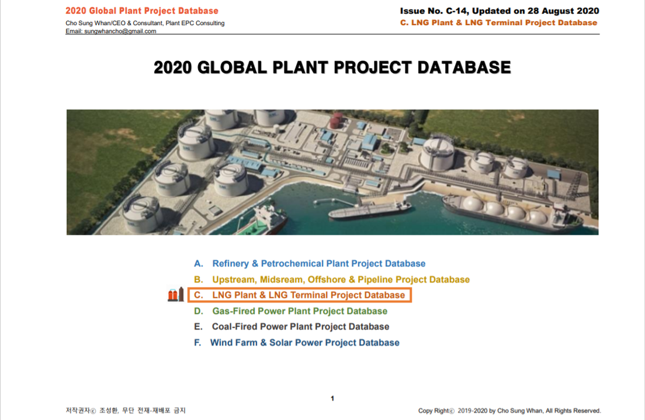Click the page number 1 in footer
The image size is (645, 420).
pyautogui.click(x=332, y=398)
